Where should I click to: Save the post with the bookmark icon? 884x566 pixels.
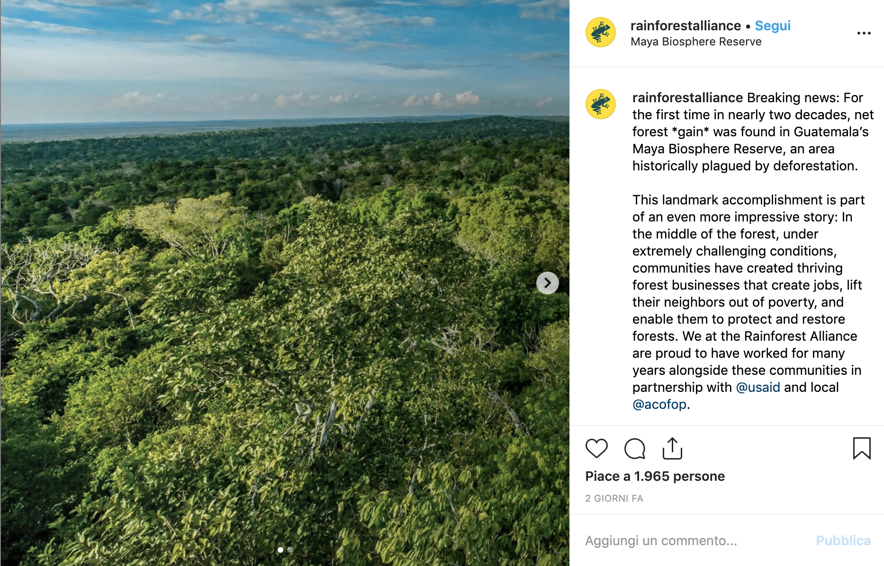pyautogui.click(x=861, y=448)
